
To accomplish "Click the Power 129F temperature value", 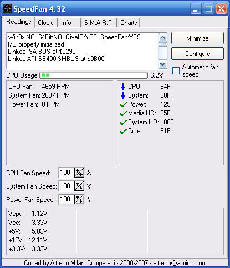I will click(167, 104).
